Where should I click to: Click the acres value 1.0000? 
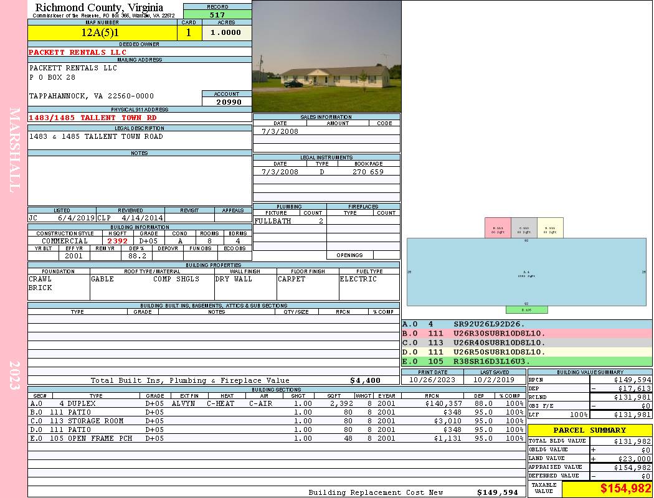[x=226, y=33]
